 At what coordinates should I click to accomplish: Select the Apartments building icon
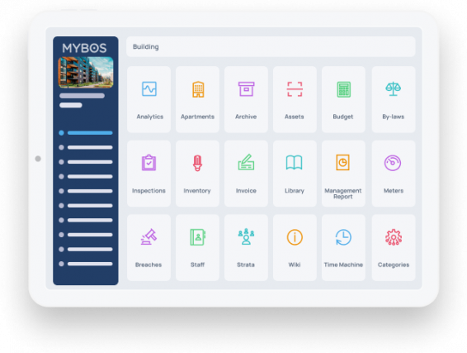198,89
